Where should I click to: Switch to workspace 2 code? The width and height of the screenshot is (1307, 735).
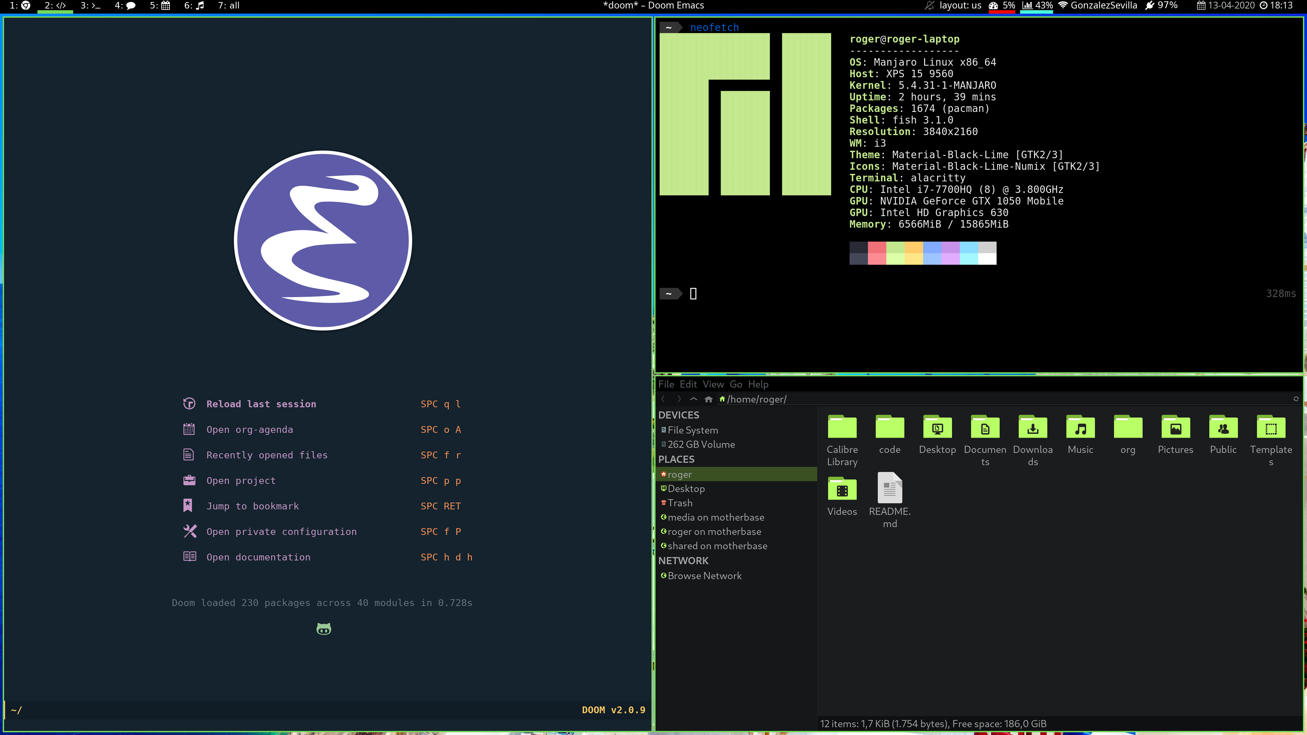click(x=55, y=5)
